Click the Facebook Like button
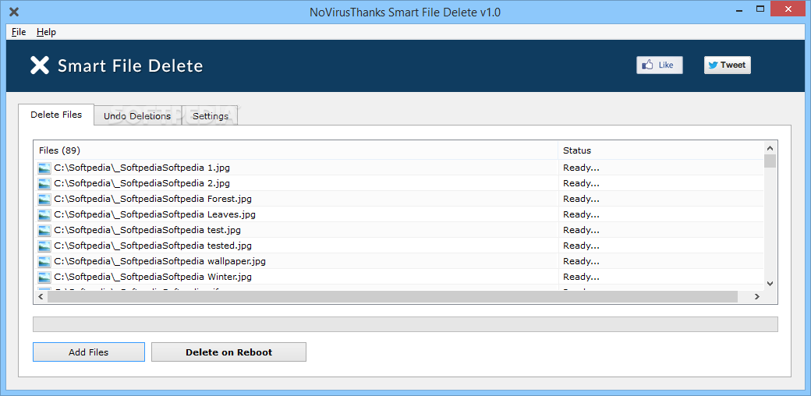Image resolution: width=811 pixels, height=396 pixels. pos(660,65)
